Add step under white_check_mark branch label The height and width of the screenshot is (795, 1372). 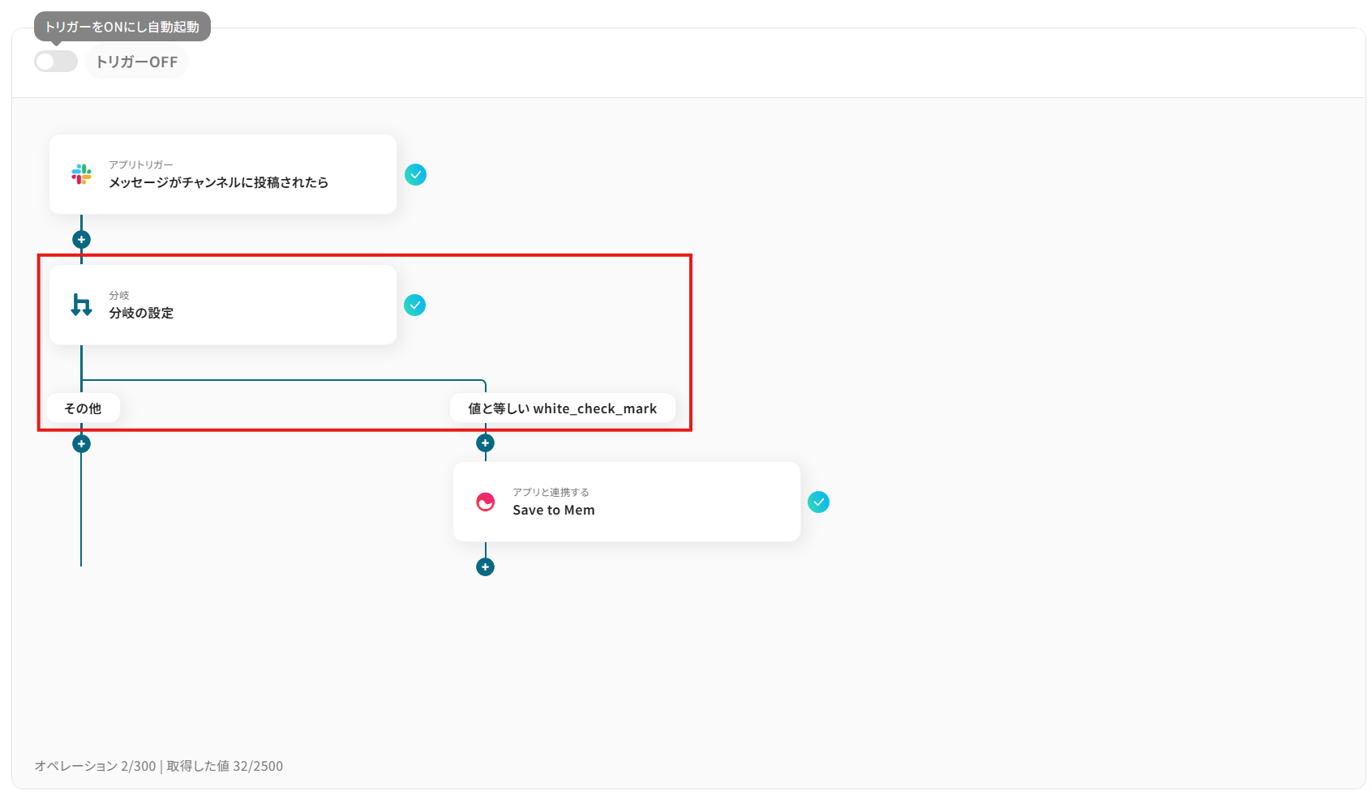pos(485,443)
